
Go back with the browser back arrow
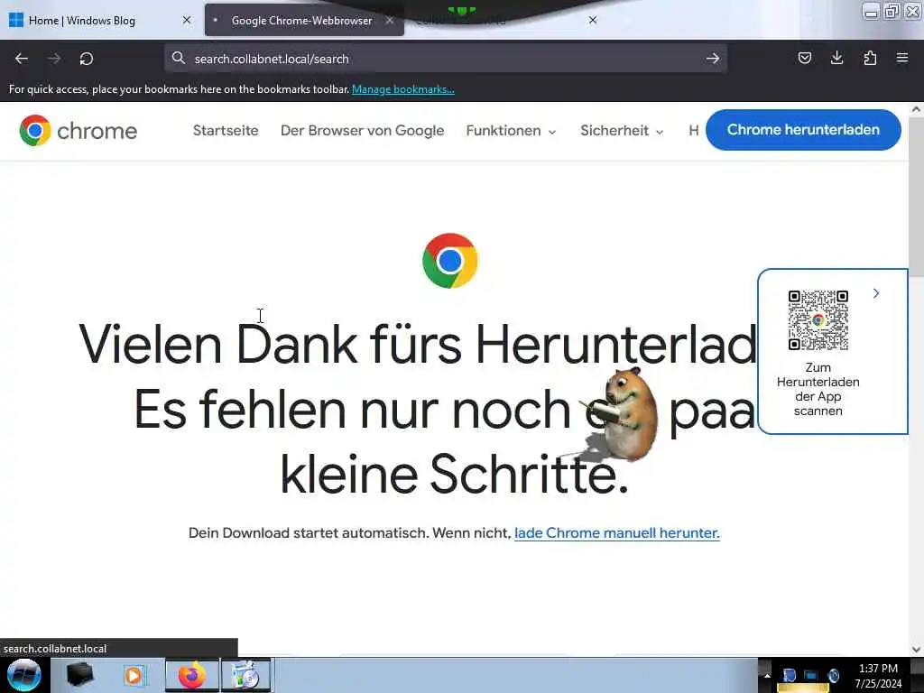tap(22, 59)
